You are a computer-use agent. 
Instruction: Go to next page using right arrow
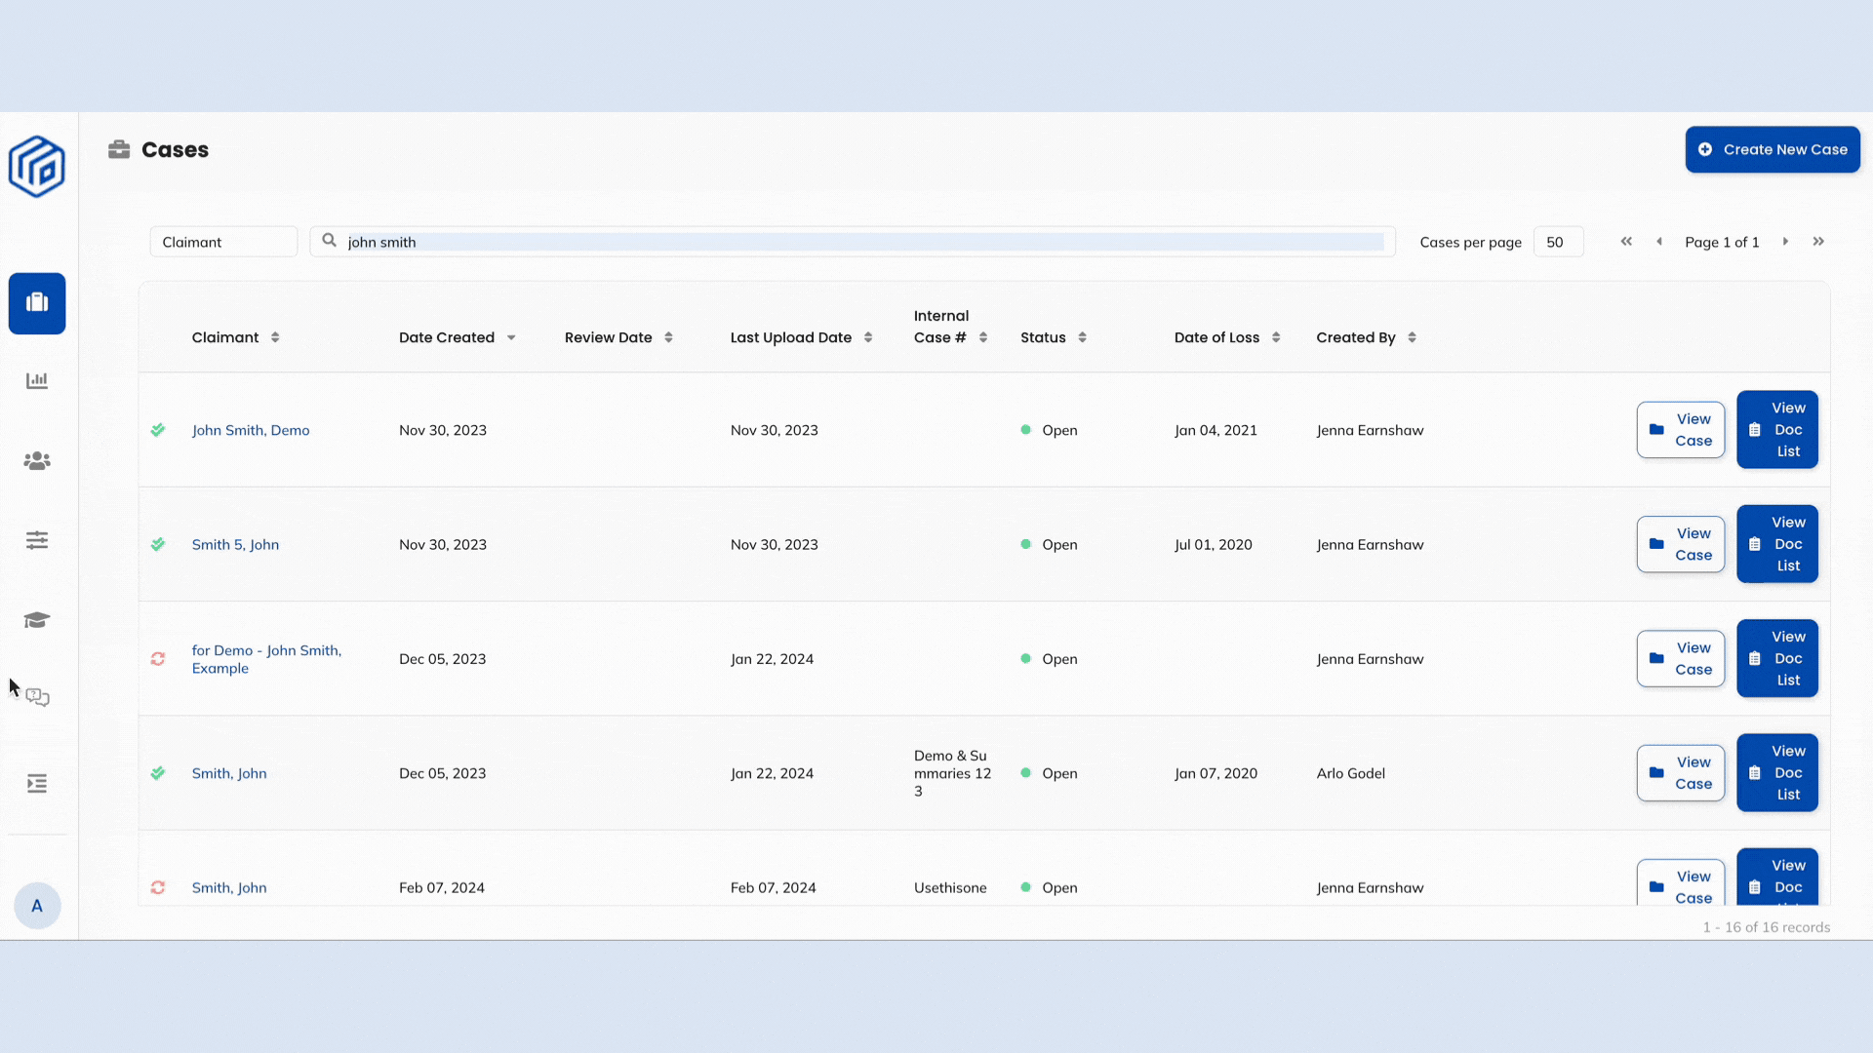(1784, 241)
